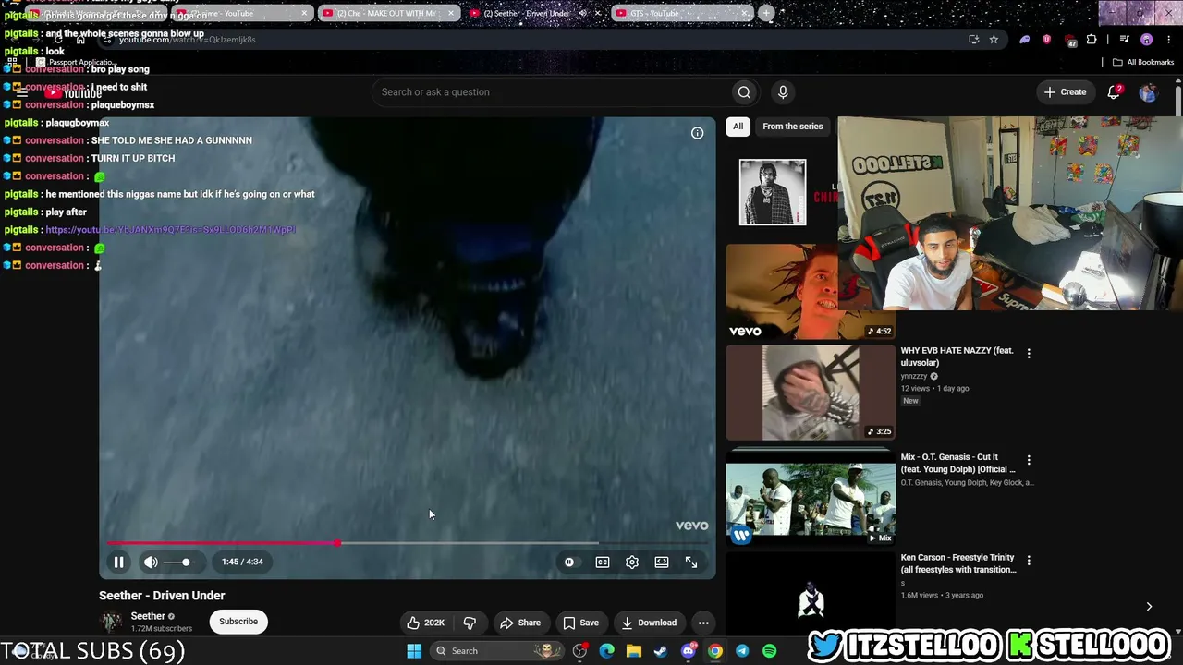The width and height of the screenshot is (1183, 665).
Task: Switch to the GTS - YouTube tab
Action: (x=681, y=14)
